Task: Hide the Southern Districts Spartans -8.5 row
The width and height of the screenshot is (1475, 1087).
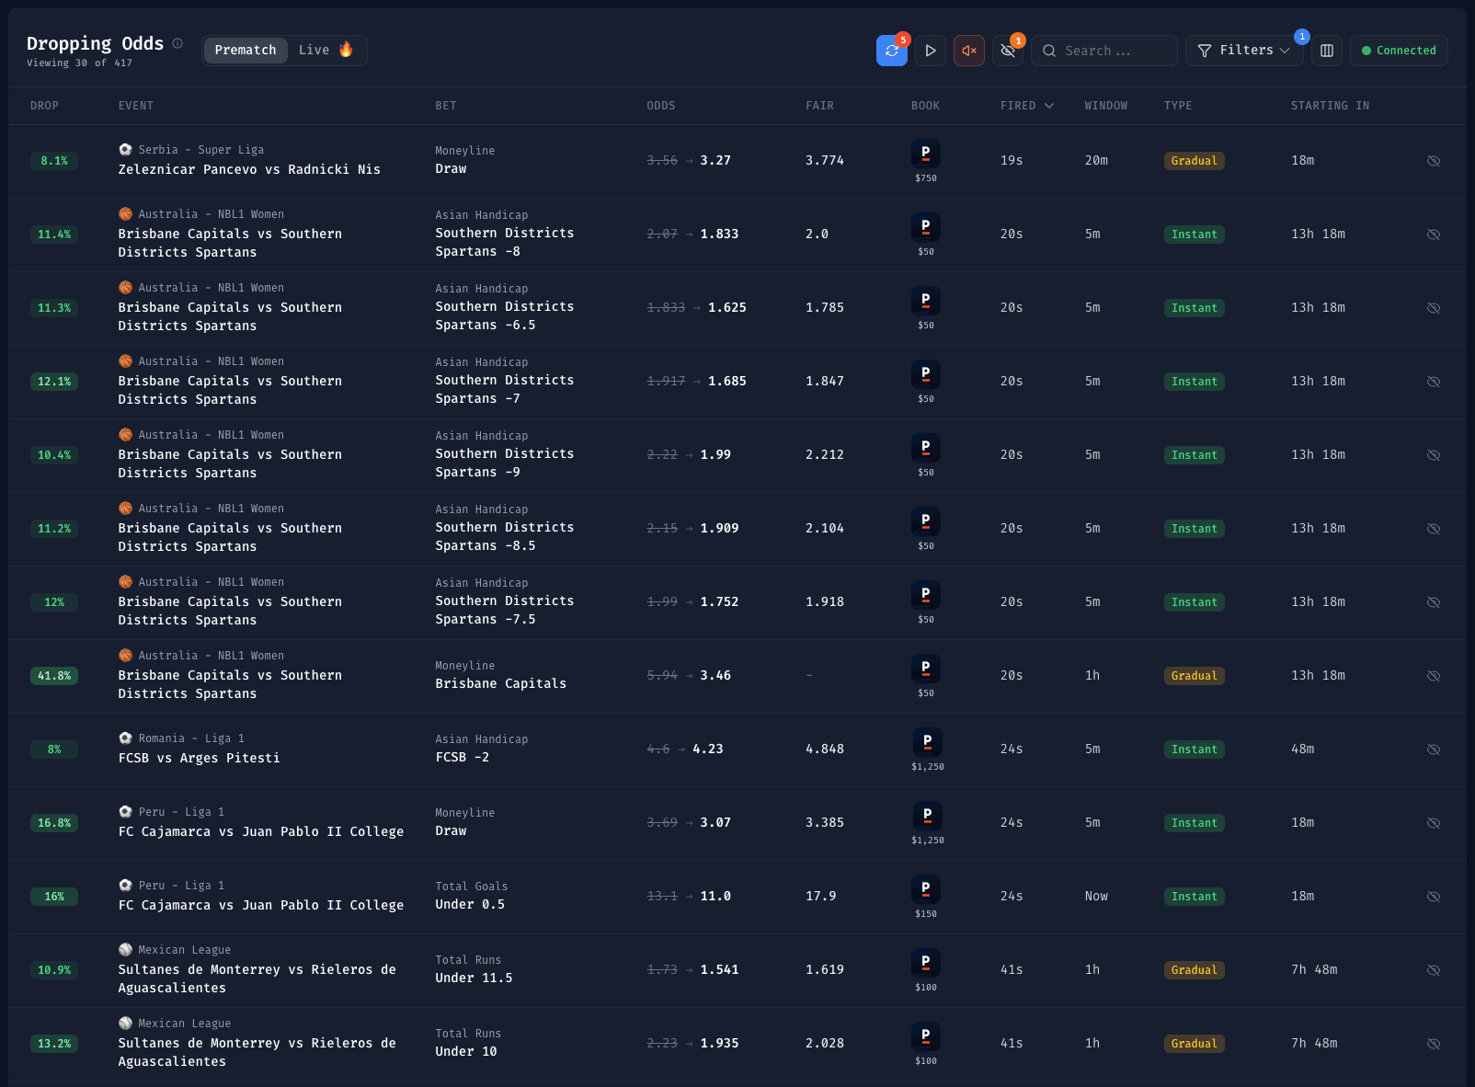Action: (x=1433, y=529)
